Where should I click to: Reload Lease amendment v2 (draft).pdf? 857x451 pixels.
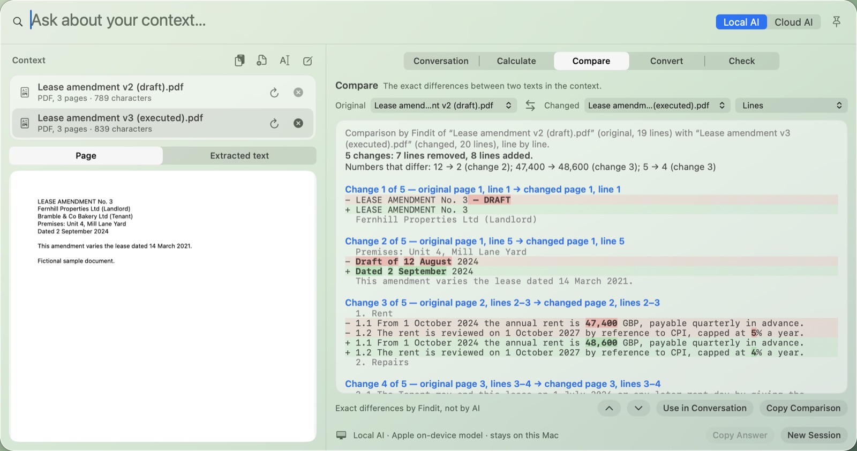click(274, 93)
